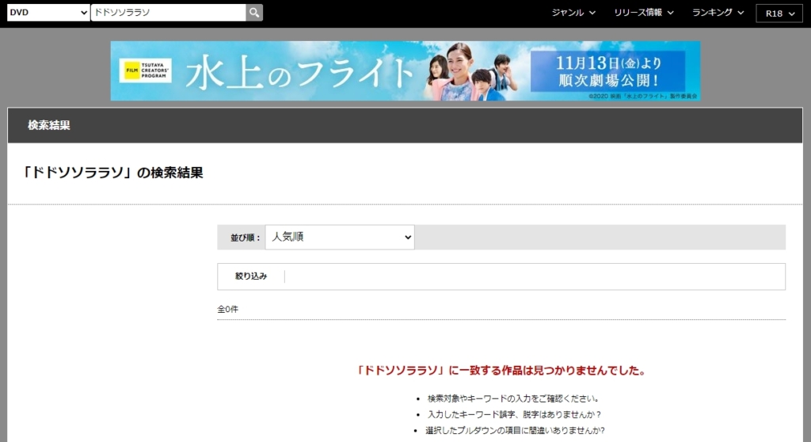The image size is (811, 442).
Task: Click the 検索対象やキーワードの入力をご確認ください hint
Action: point(512,398)
